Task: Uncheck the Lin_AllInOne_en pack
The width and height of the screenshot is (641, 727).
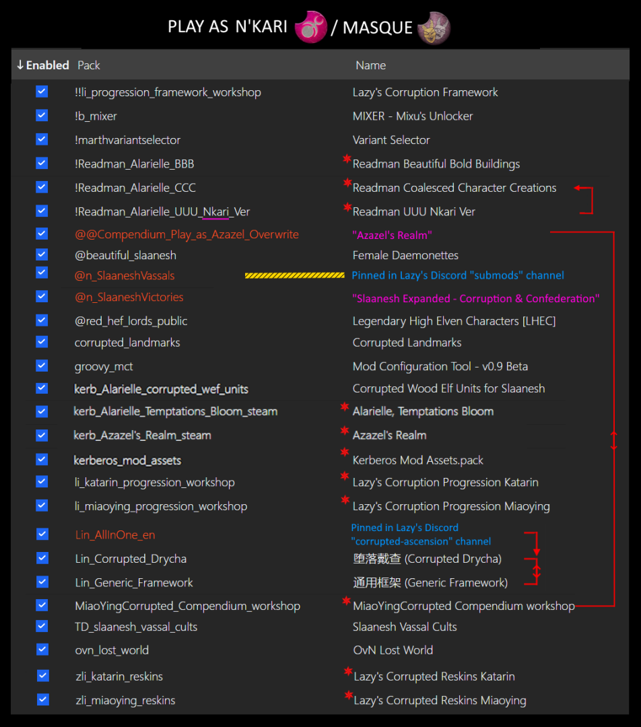Action: pyautogui.click(x=42, y=534)
